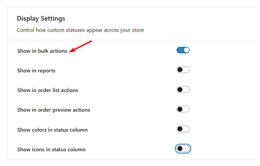Click the "Show in bulk actions" label
The height and width of the screenshot is (166, 260).
pyautogui.click(x=42, y=51)
